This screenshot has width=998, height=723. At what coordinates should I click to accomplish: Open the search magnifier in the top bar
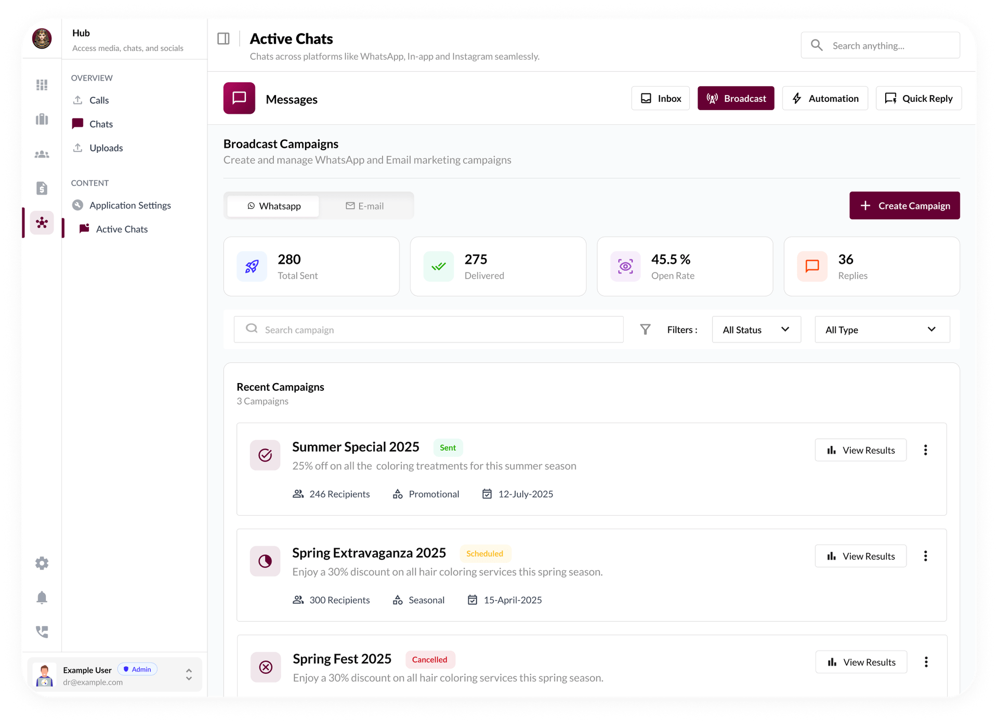[x=817, y=45]
